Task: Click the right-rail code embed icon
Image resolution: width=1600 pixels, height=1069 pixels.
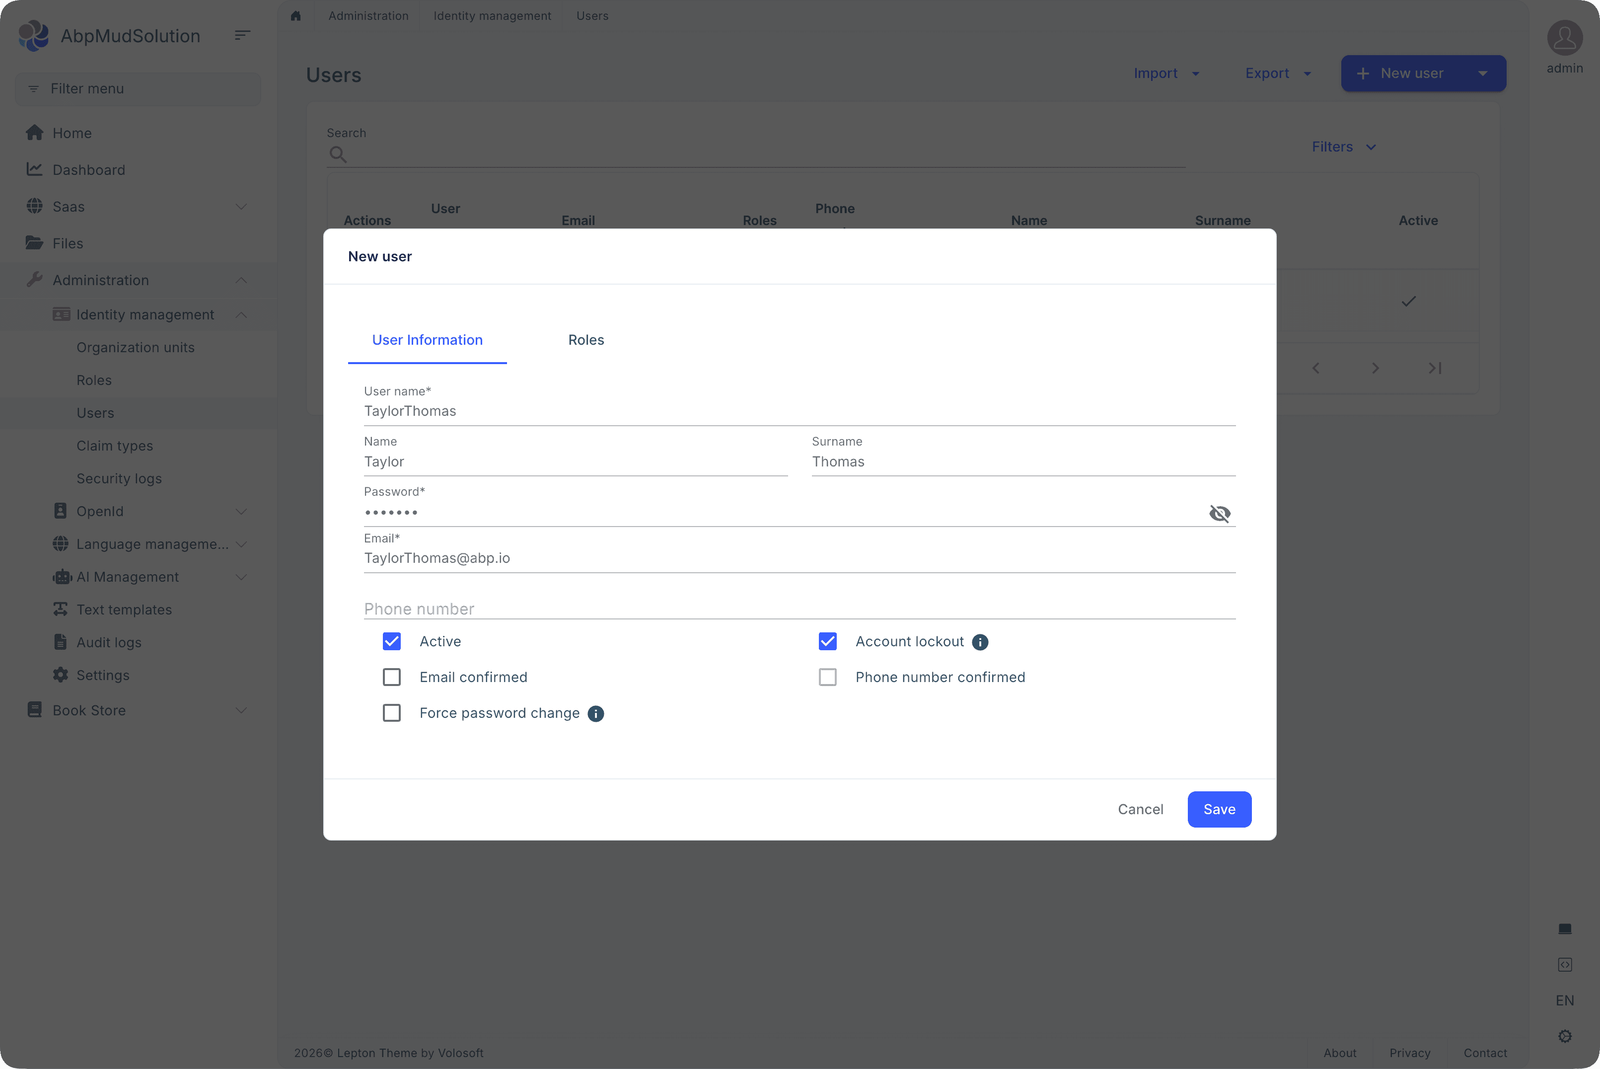Action: tap(1565, 965)
